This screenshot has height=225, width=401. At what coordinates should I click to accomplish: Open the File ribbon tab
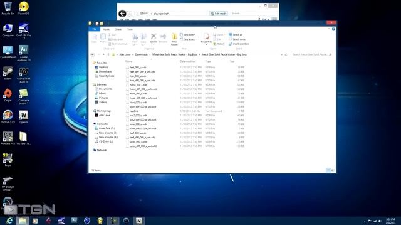pos(95,29)
